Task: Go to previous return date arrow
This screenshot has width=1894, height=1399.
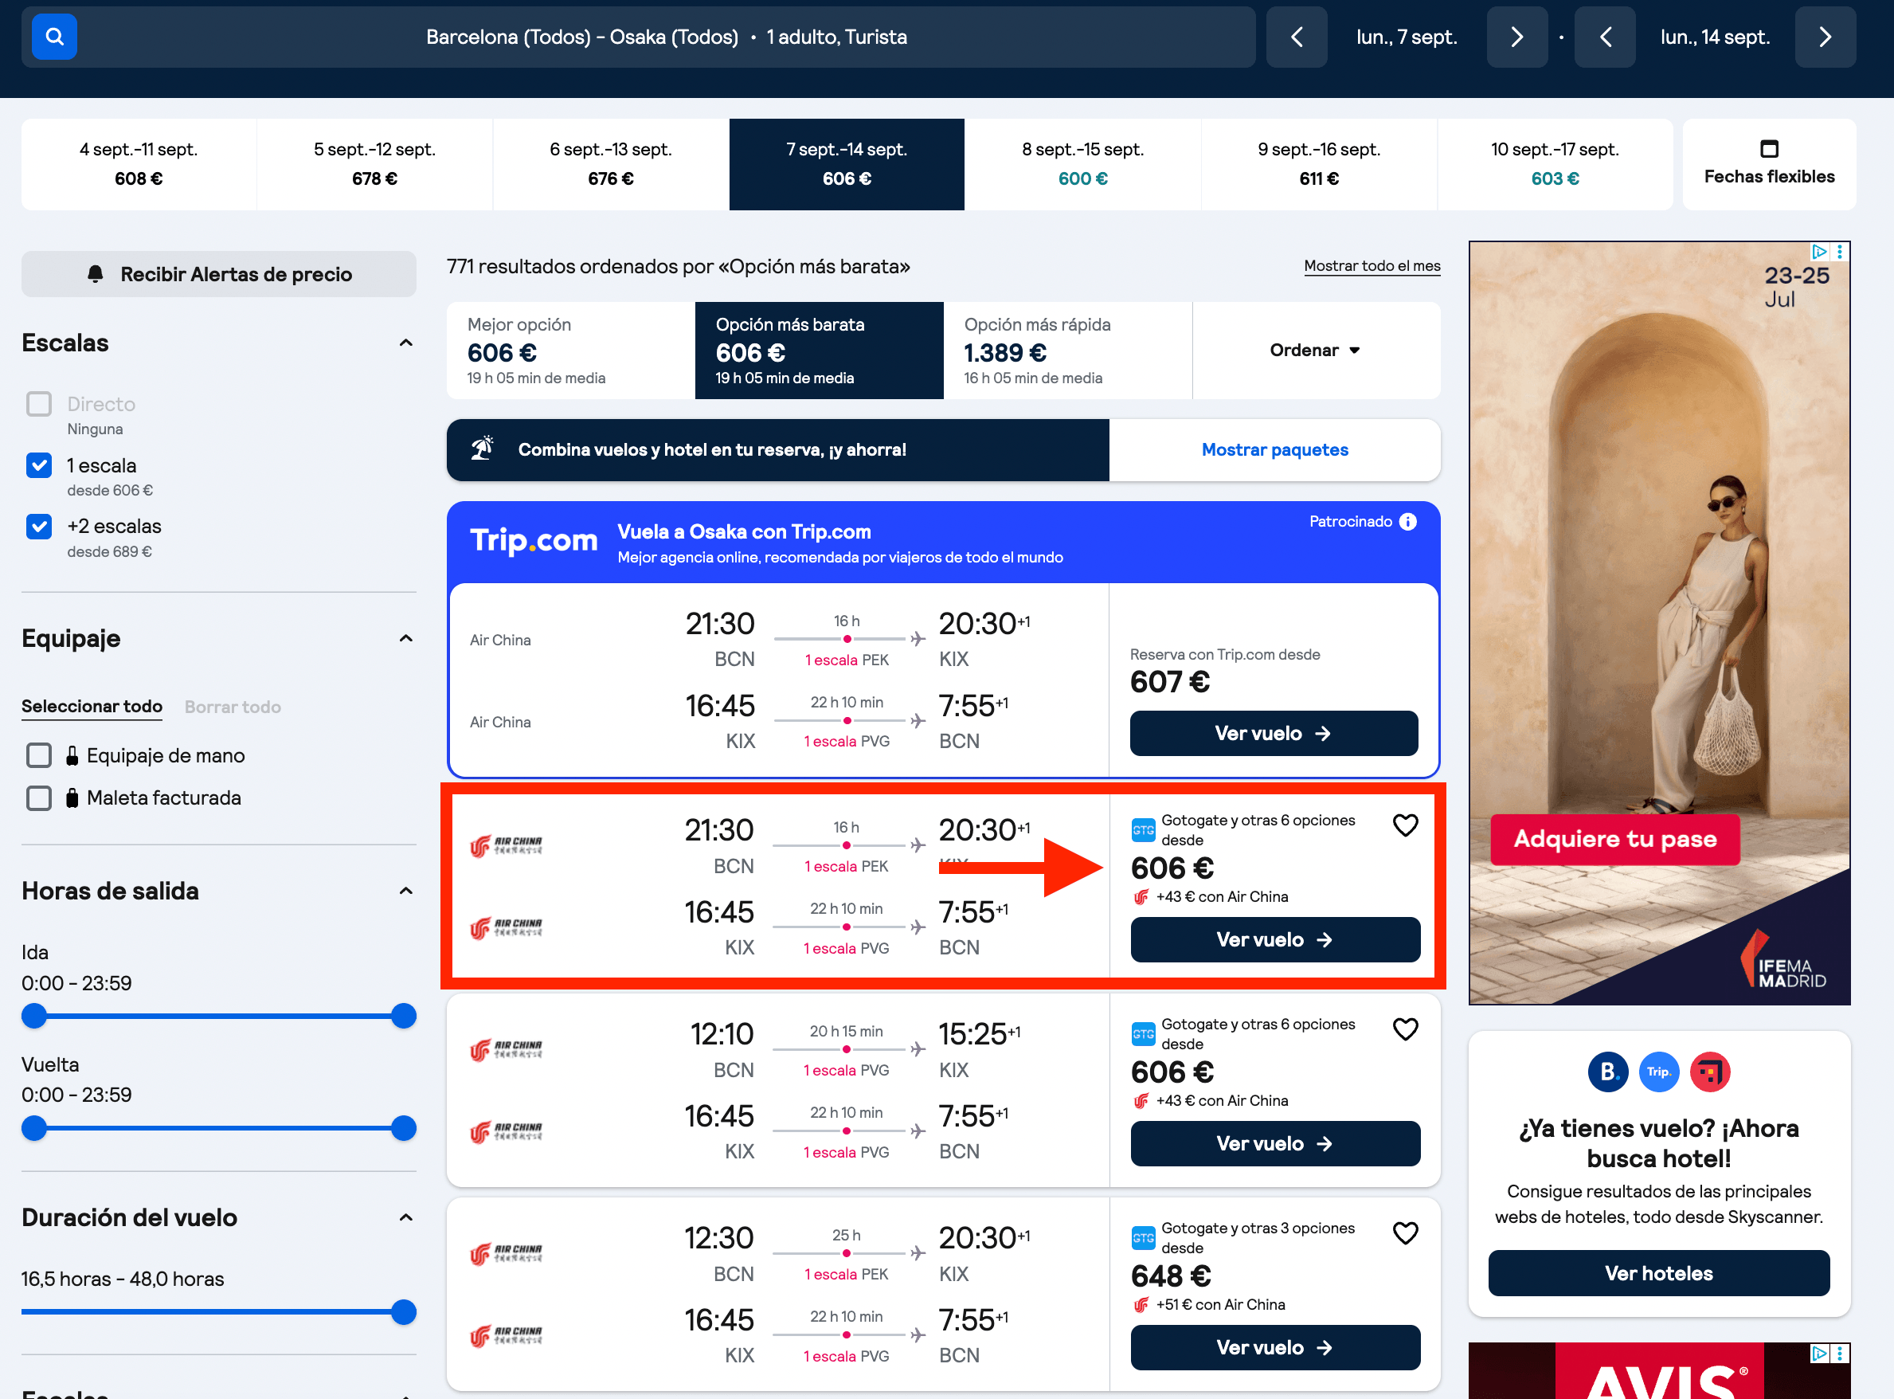Action: click(1604, 37)
